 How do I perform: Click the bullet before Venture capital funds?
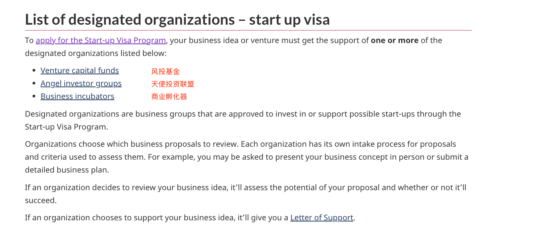tap(34, 71)
